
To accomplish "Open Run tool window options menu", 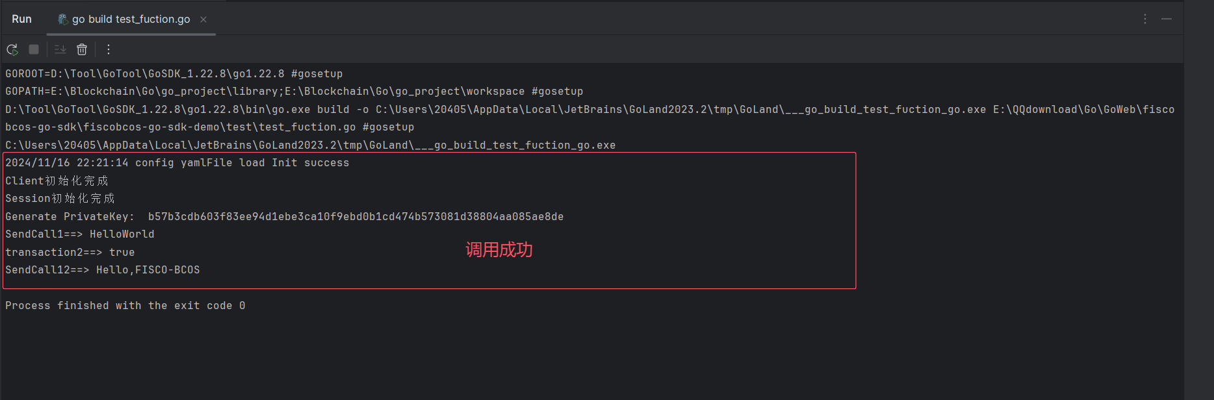I will (1145, 19).
